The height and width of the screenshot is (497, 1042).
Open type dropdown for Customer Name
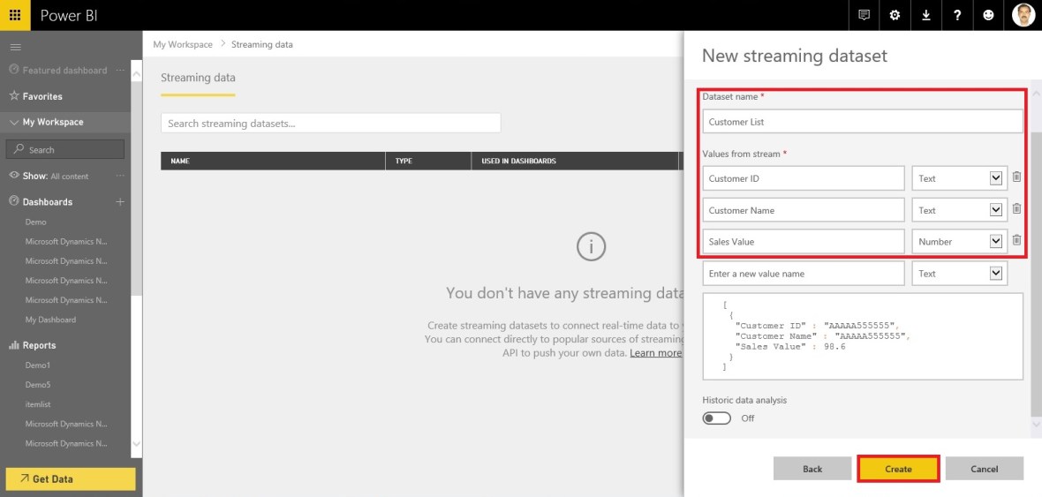coord(960,210)
